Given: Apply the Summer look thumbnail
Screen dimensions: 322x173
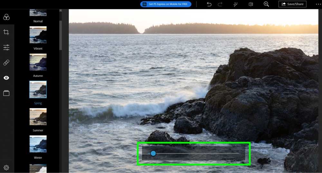Looking at the screenshot, I should [x=38, y=117].
